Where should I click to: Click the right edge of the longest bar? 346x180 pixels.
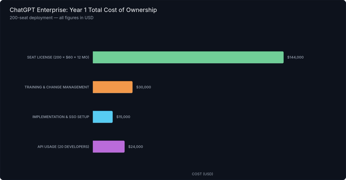[283, 57]
